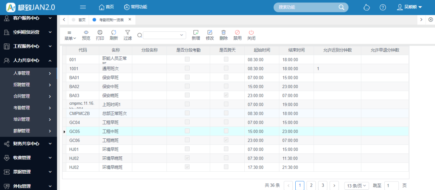Open the toolbar search combo box
The height and width of the screenshot is (190, 435).
click(164, 35)
